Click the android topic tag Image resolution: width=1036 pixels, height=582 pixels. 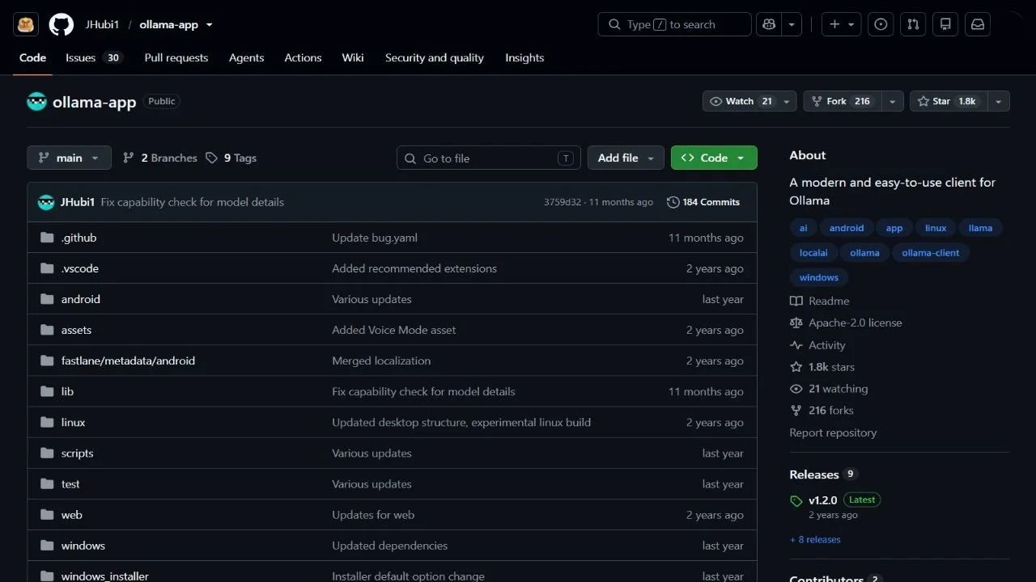[847, 228]
